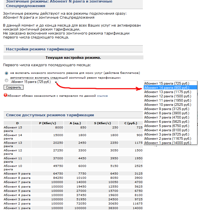Click the P value 8000 cell
The width and height of the screenshot is (198, 215).
point(48,129)
